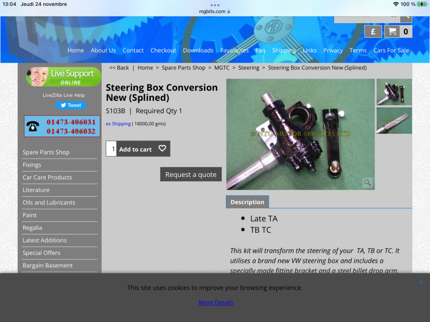View the Terms page
The width and height of the screenshot is (430, 322).
[x=358, y=50]
